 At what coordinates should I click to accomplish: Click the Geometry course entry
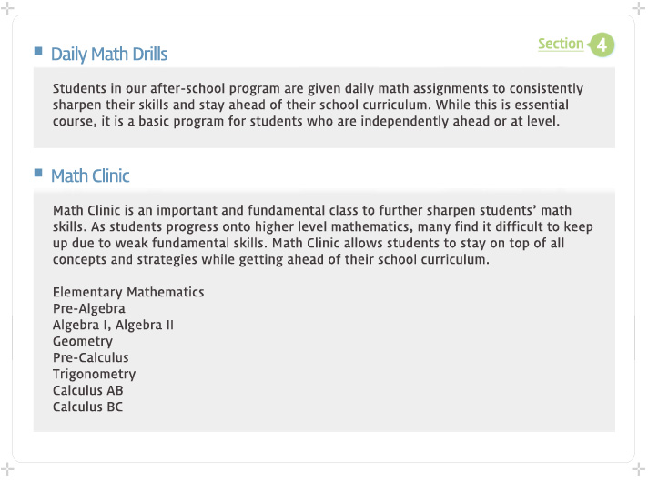pyautogui.click(x=83, y=342)
